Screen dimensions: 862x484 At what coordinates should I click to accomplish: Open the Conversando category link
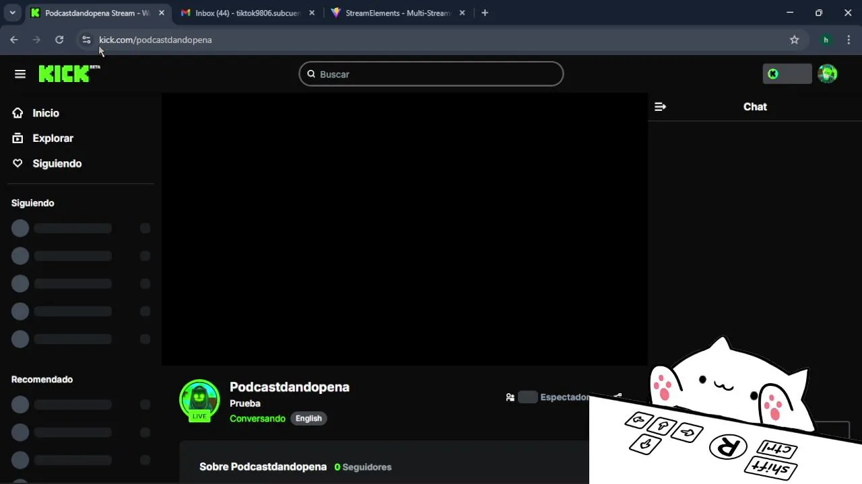pos(257,418)
